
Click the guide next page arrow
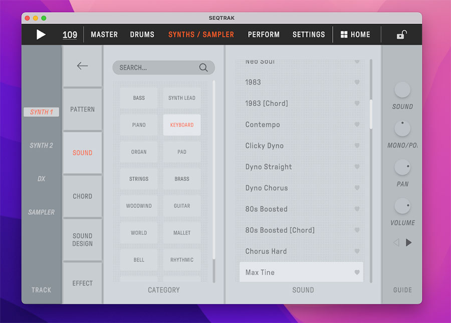[x=409, y=242]
